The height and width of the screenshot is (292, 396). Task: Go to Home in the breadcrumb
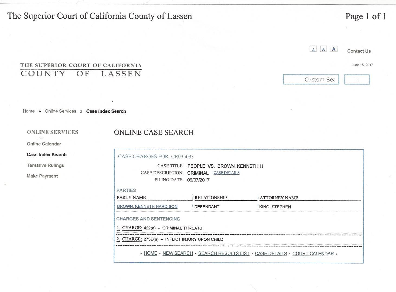(29, 111)
